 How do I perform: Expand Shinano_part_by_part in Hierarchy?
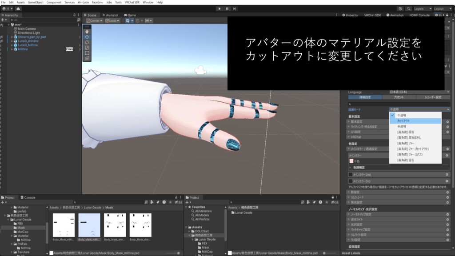click(x=12, y=37)
